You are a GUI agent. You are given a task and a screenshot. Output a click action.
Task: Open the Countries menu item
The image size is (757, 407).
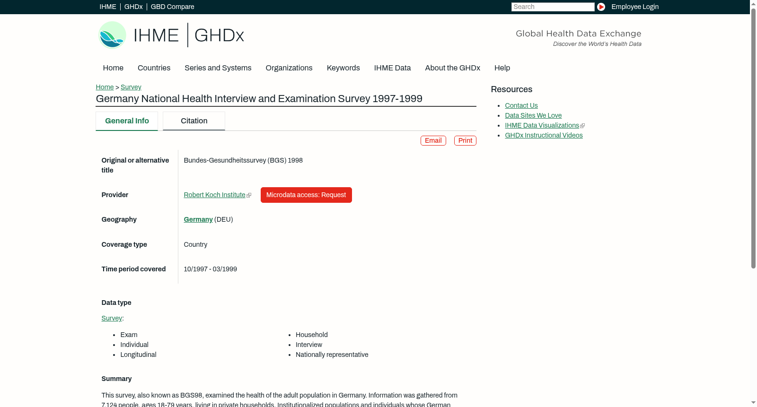coord(154,68)
